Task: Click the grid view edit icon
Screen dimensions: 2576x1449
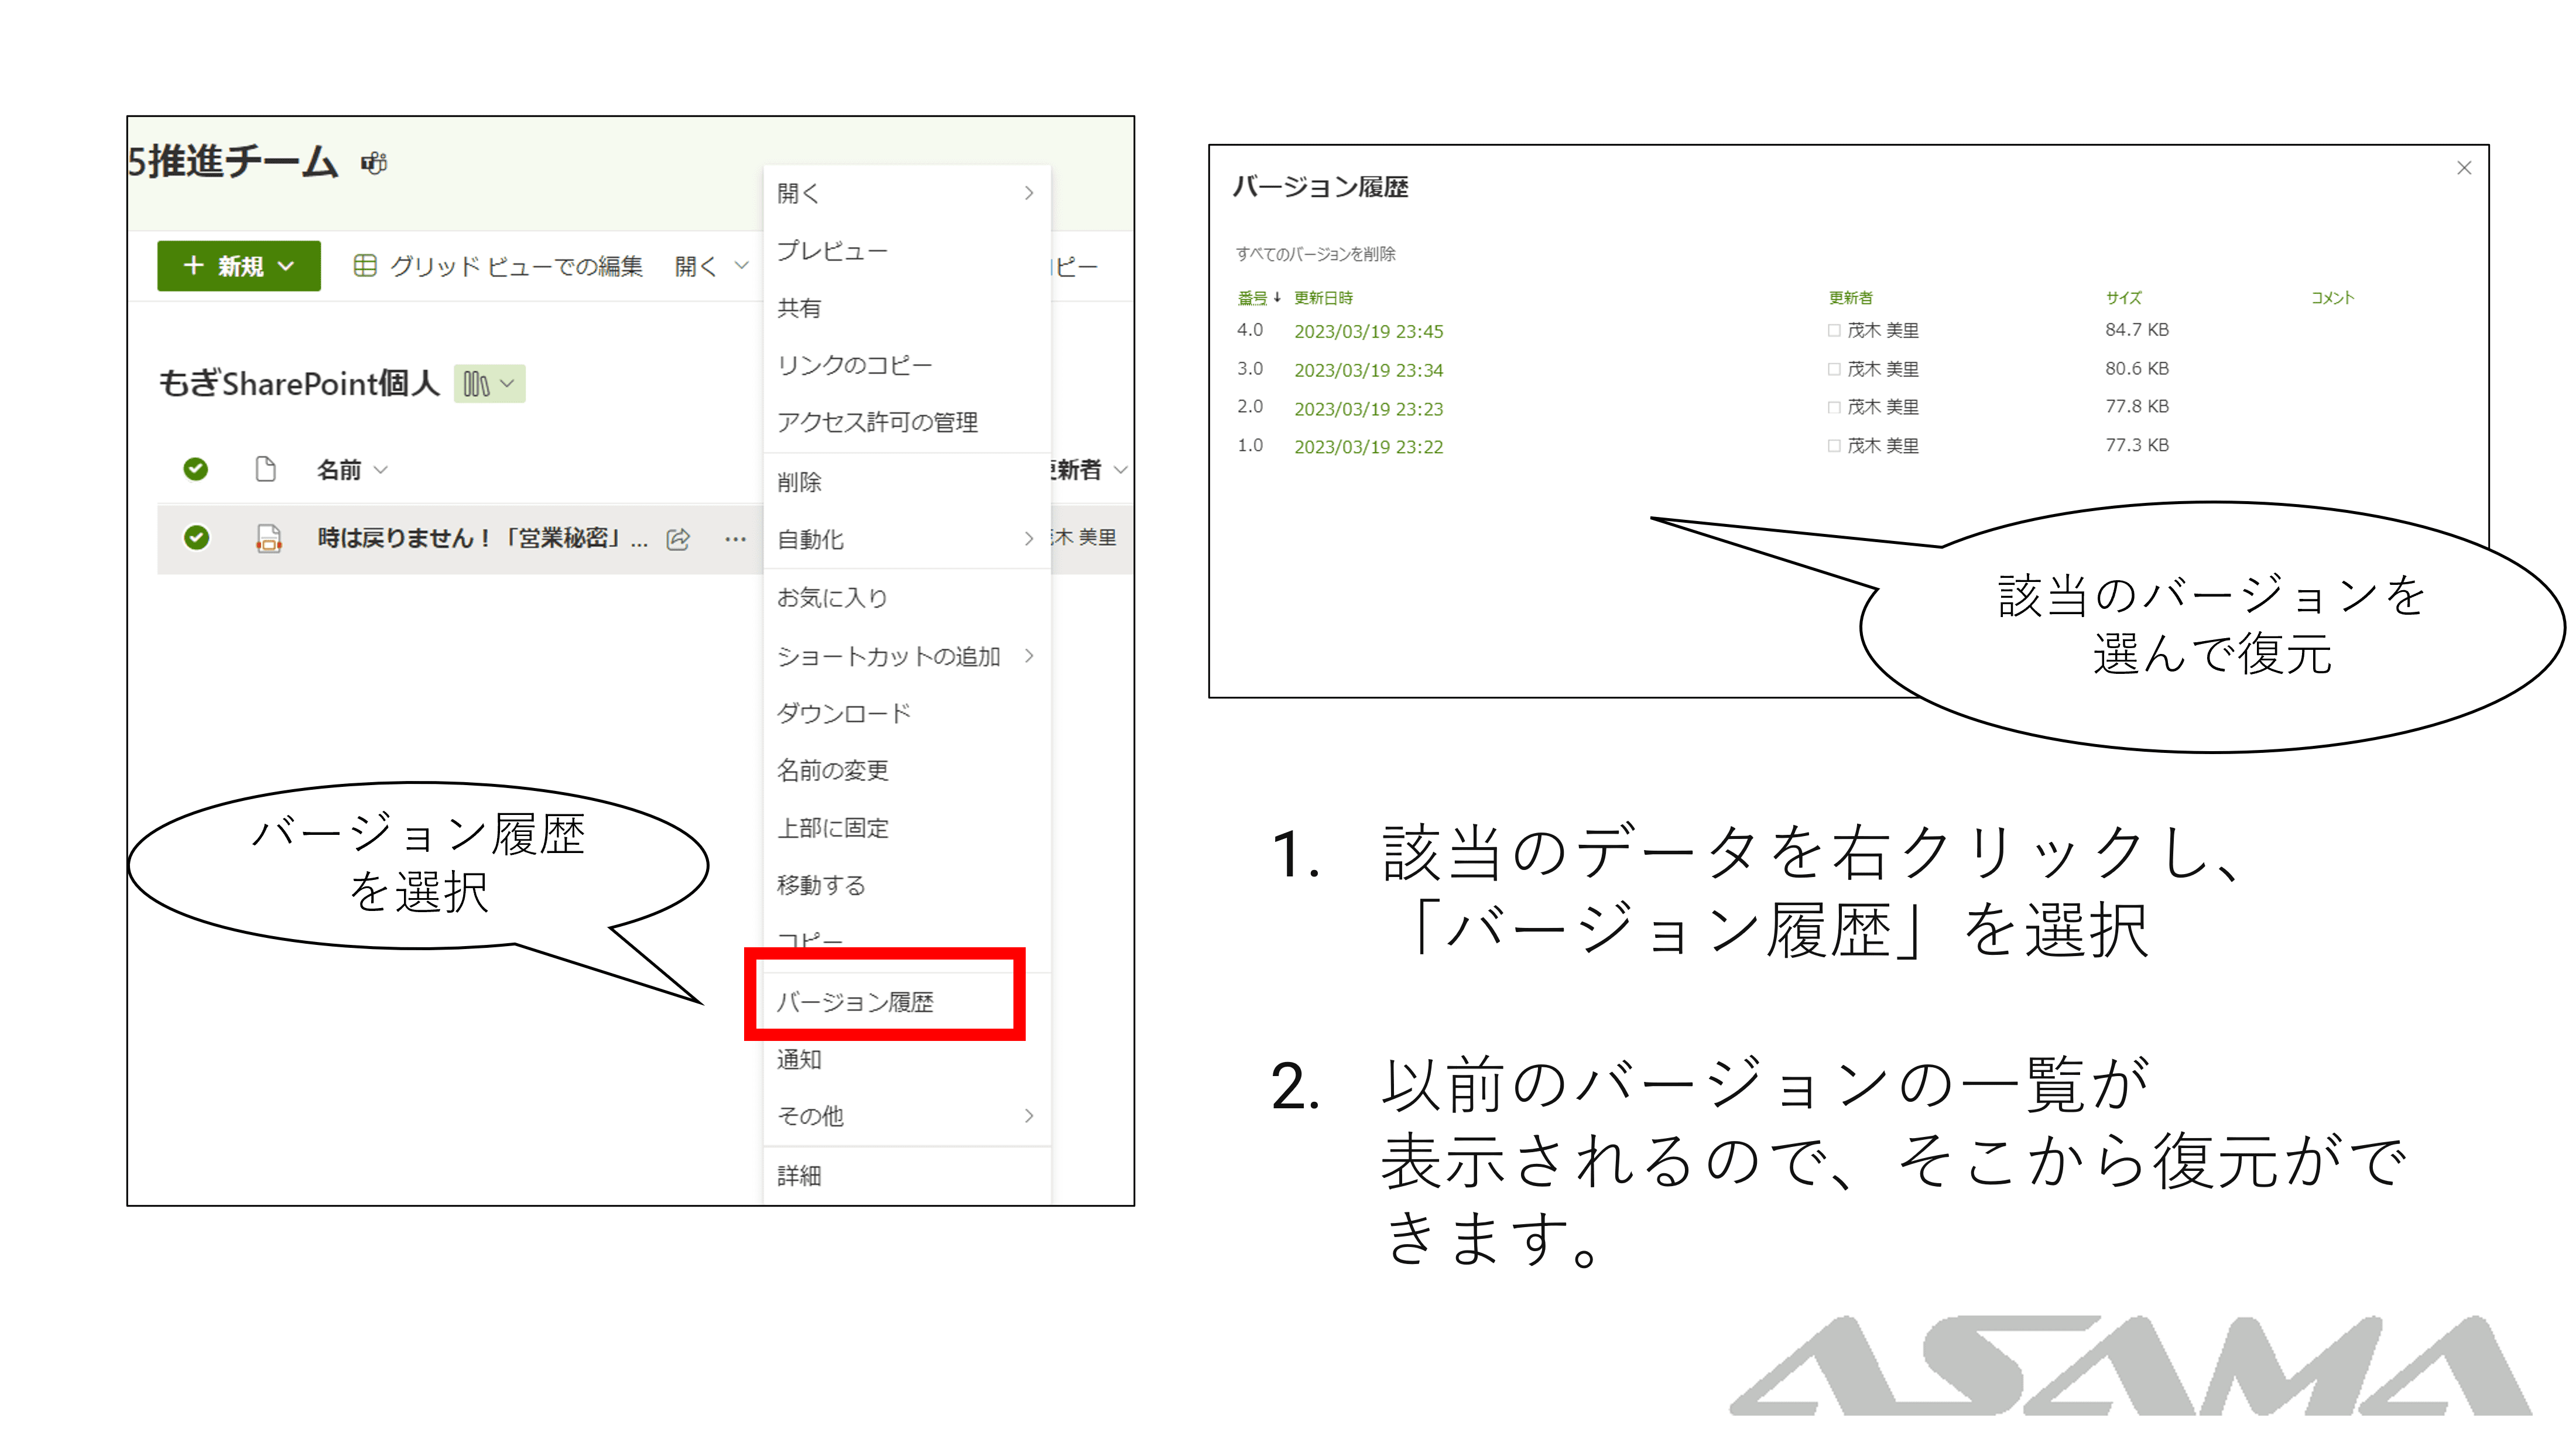Action: pyautogui.click(x=365, y=265)
